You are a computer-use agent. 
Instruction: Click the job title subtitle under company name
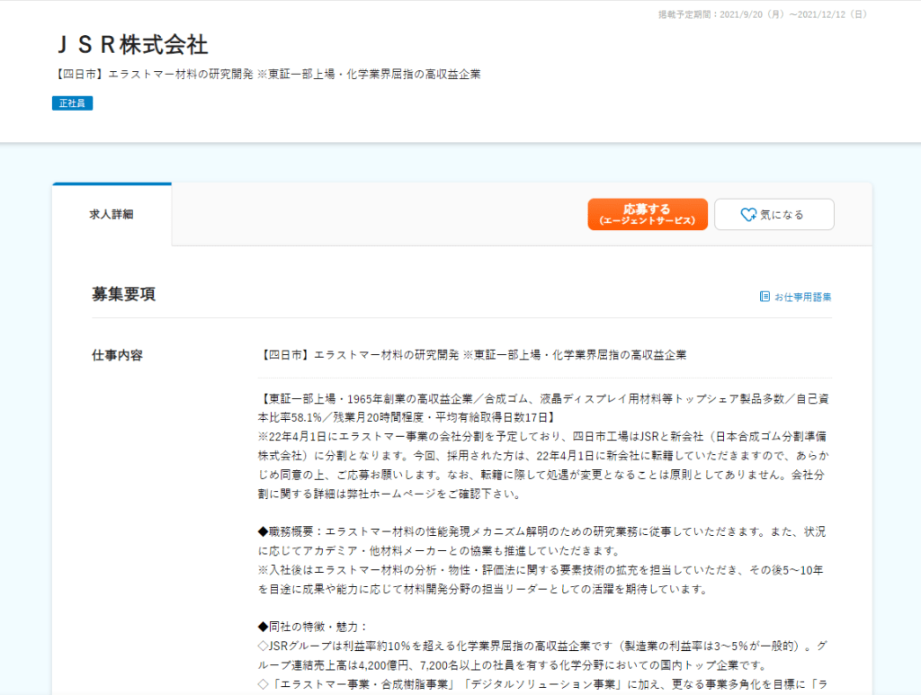click(266, 75)
